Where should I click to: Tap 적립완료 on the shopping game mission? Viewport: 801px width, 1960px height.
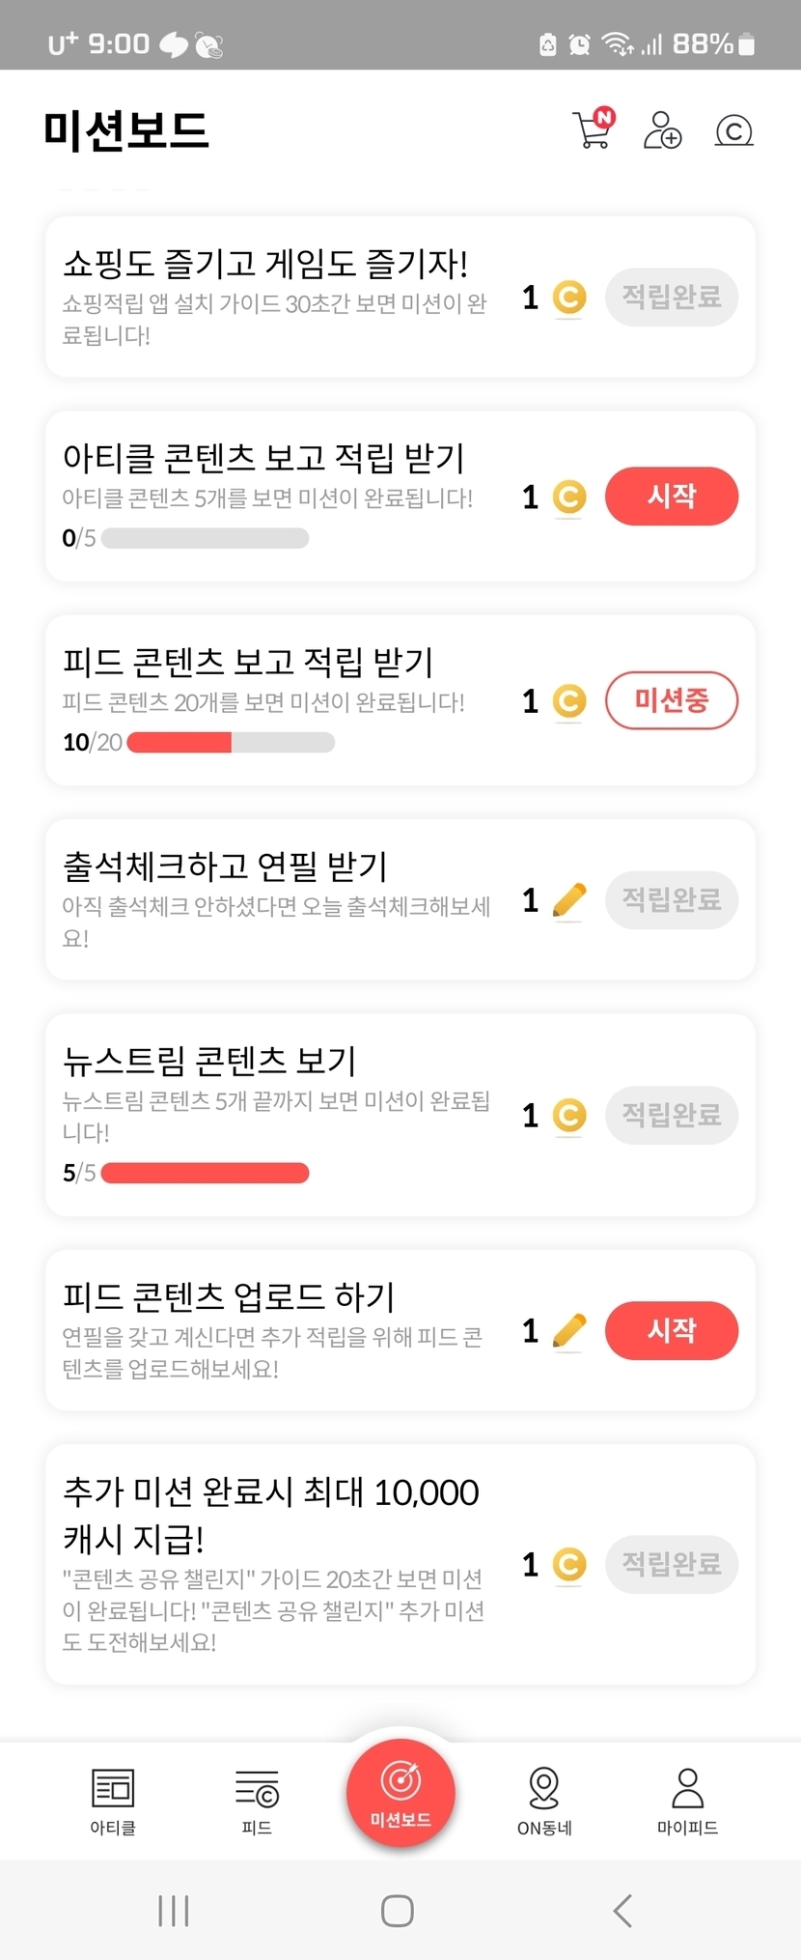671,297
